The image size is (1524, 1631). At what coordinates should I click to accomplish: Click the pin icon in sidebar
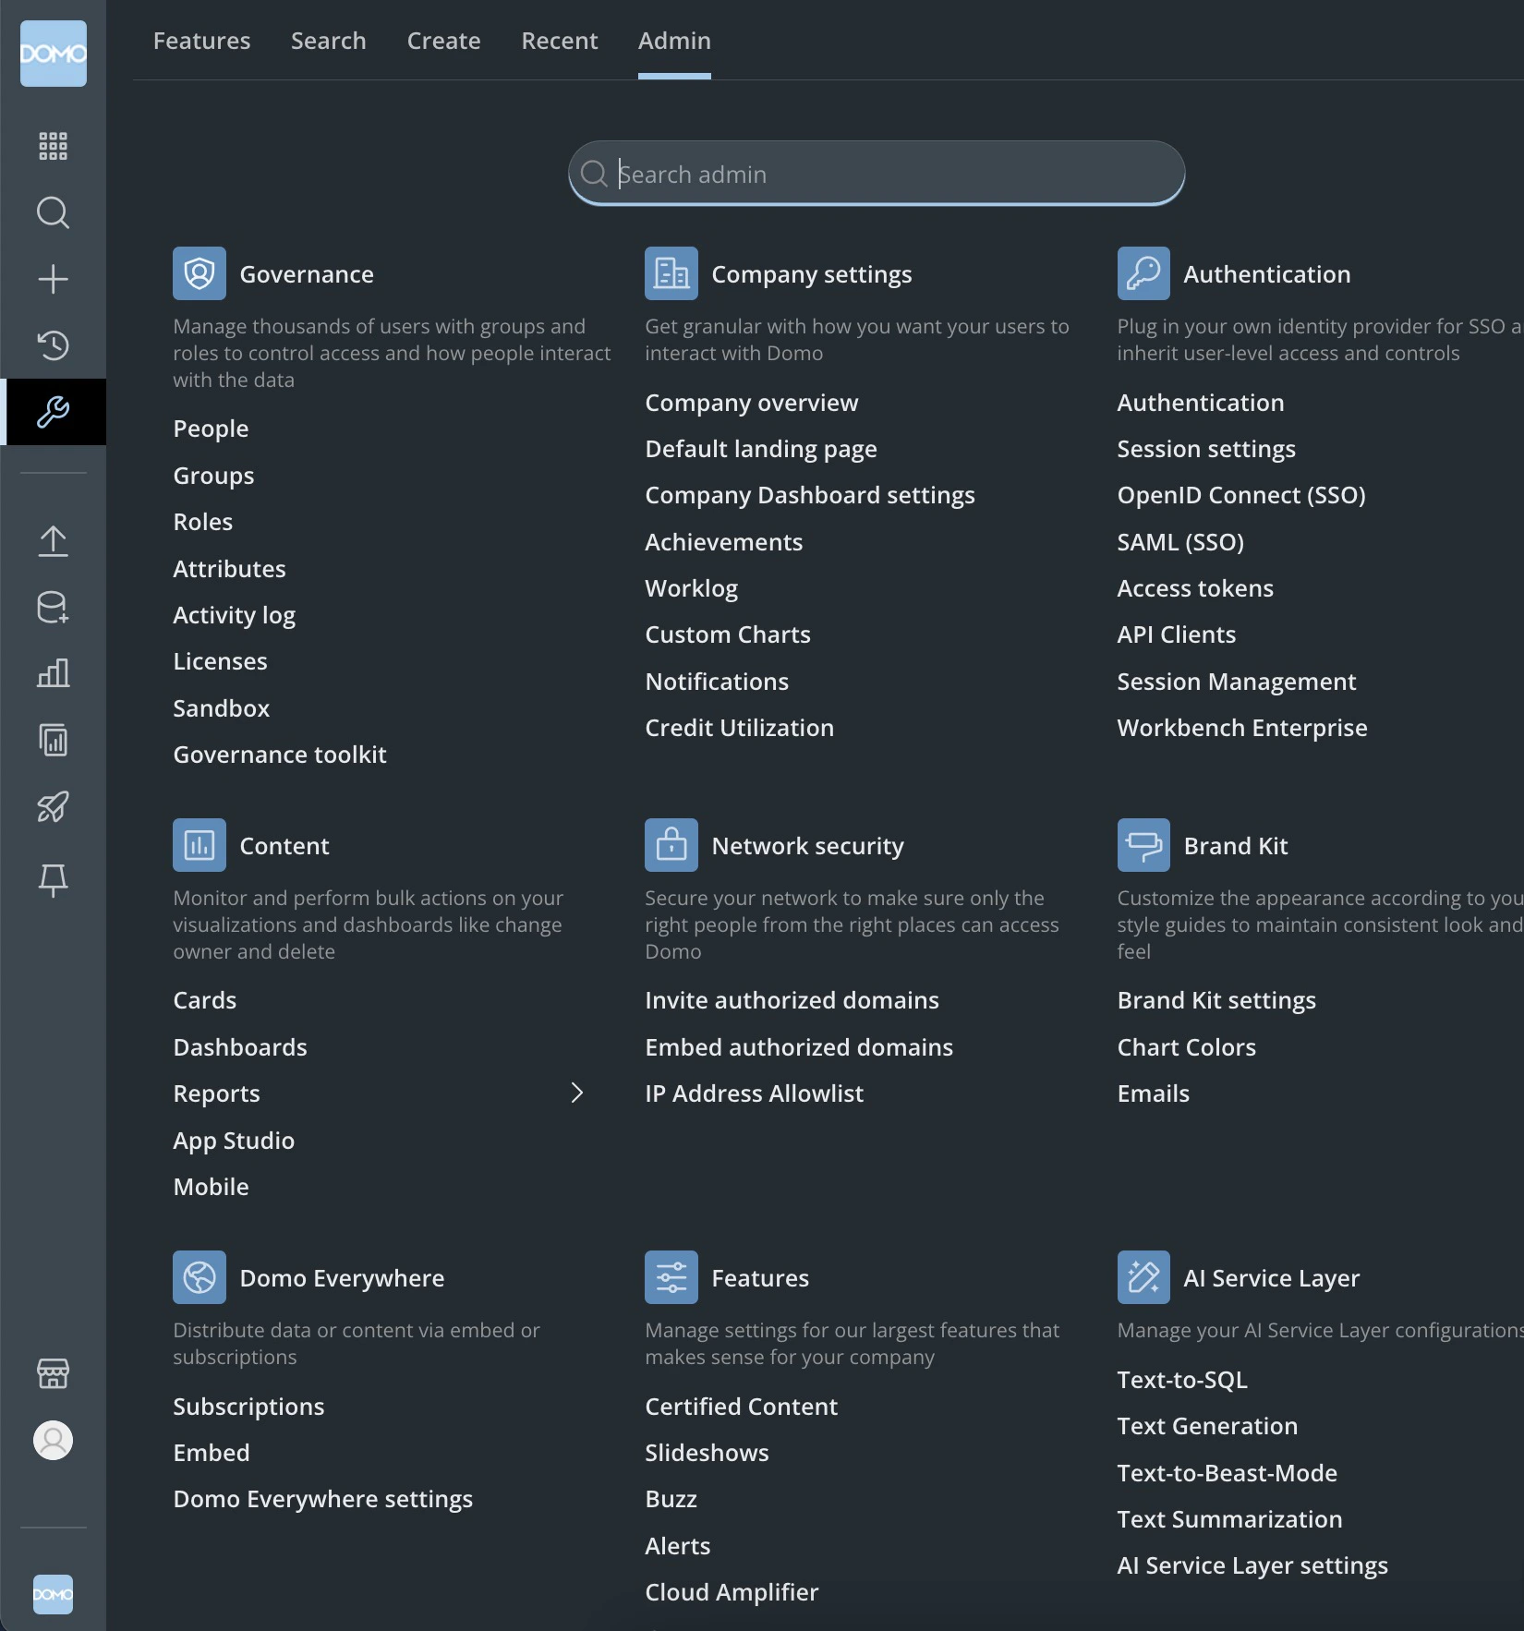(x=54, y=880)
